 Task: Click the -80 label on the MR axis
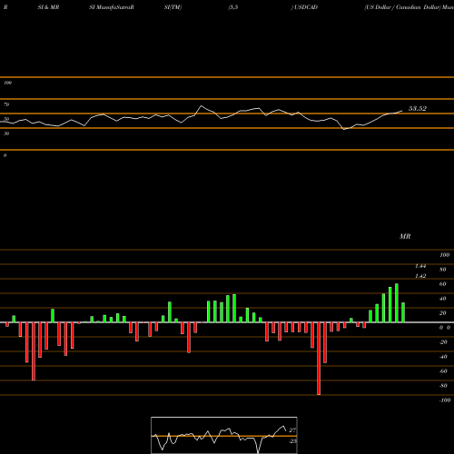(x=443, y=386)
